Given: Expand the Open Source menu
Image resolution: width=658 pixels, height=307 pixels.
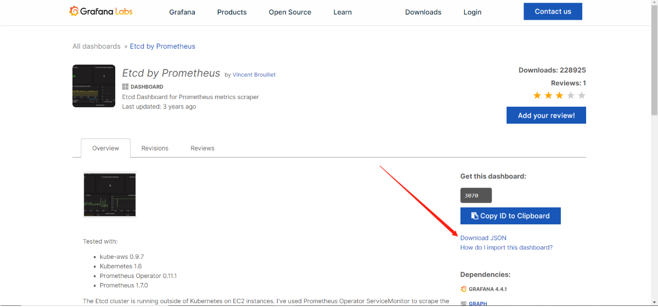Looking at the screenshot, I should (290, 12).
